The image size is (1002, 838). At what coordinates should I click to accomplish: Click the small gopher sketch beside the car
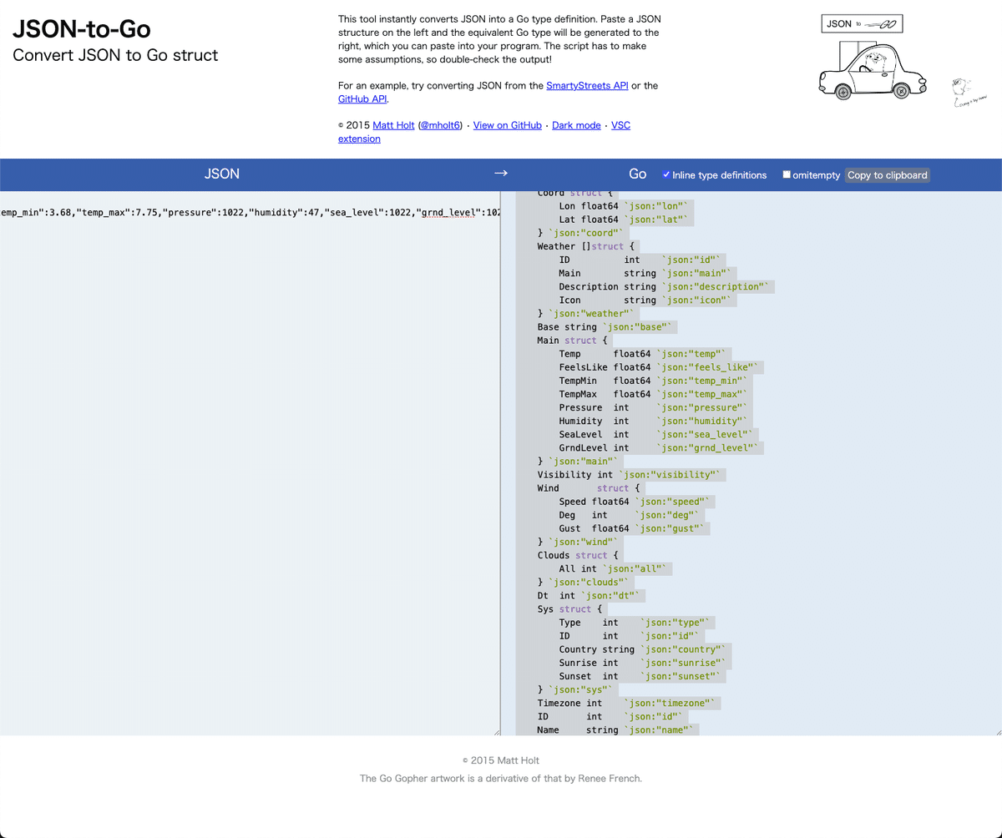point(968,93)
